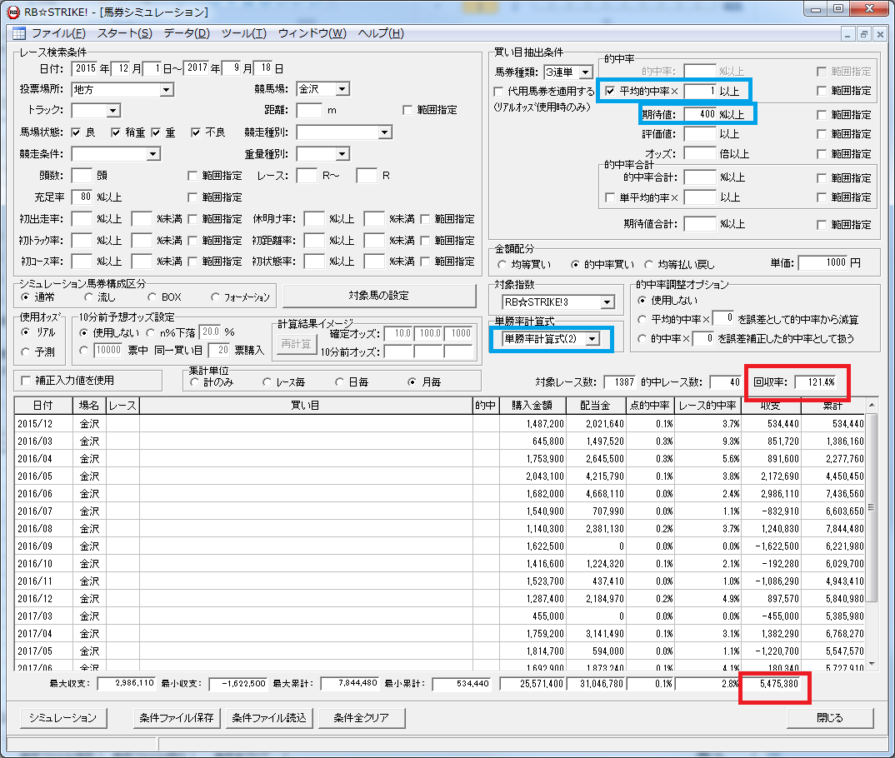Enable 代用馬券を適用する checkbox
Image resolution: width=895 pixels, height=758 pixels.
pyautogui.click(x=499, y=92)
